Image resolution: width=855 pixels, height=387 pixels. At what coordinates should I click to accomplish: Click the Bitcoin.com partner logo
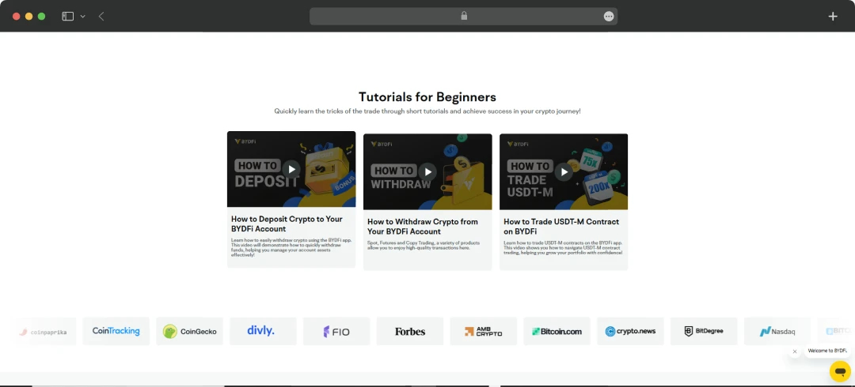557,331
